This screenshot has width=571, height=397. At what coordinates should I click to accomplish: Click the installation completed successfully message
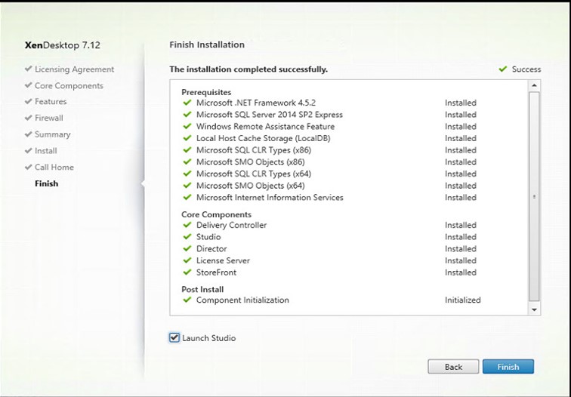click(x=248, y=69)
